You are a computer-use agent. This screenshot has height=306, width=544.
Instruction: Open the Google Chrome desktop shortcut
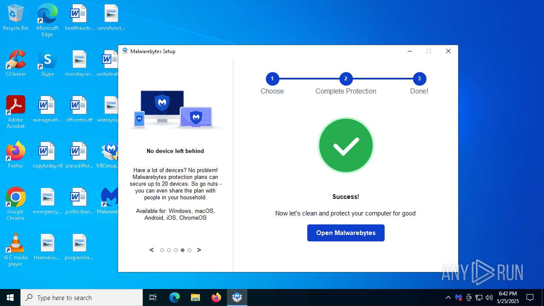(16, 204)
